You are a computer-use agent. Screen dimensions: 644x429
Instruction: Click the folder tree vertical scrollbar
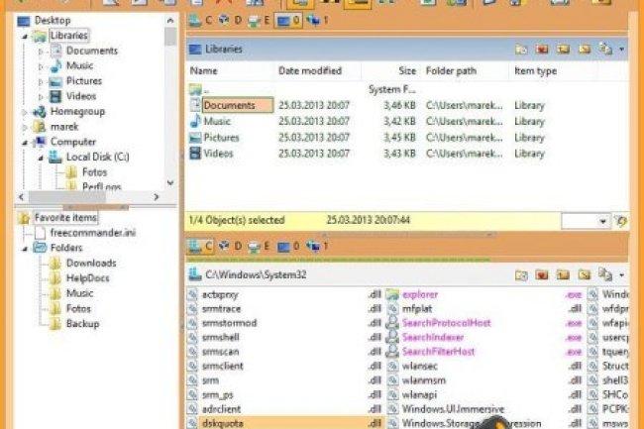click(x=171, y=99)
